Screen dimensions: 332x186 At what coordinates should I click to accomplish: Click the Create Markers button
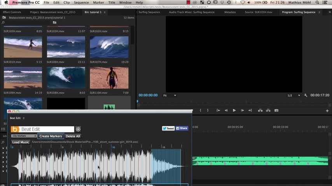click(x=51, y=136)
